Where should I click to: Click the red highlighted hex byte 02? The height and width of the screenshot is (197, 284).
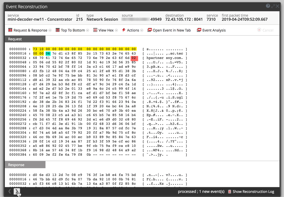pos(134,58)
